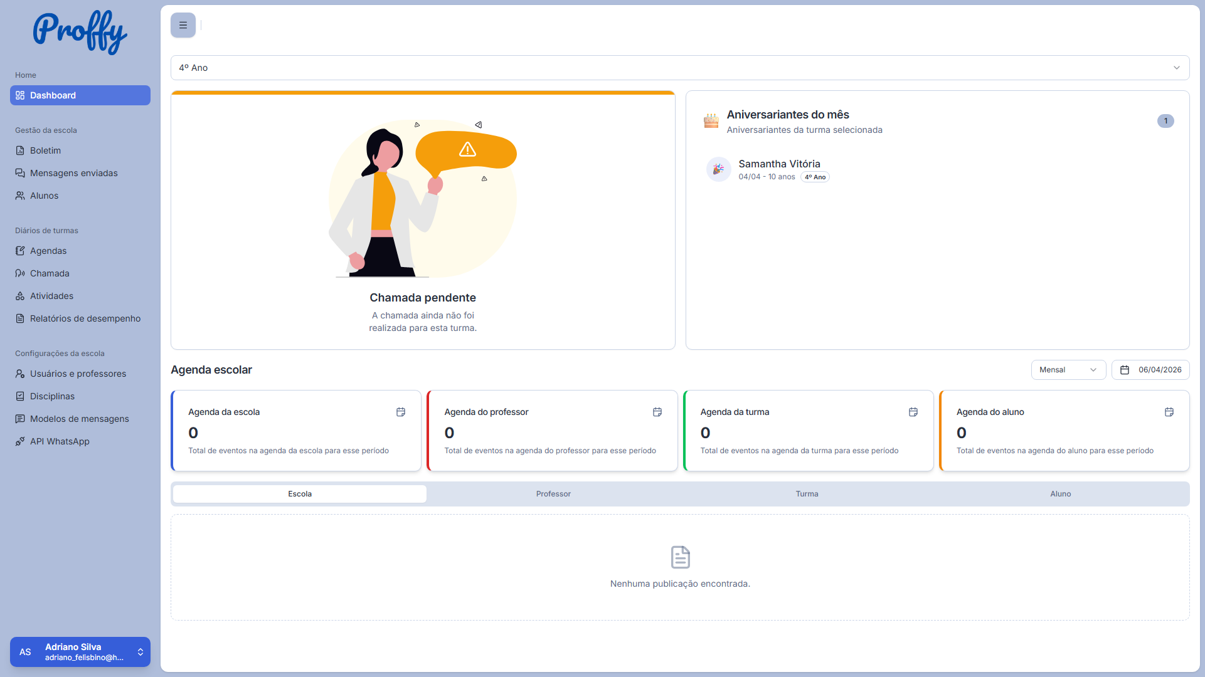Open the Mensal period dropdown
This screenshot has width=1205, height=677.
point(1068,370)
